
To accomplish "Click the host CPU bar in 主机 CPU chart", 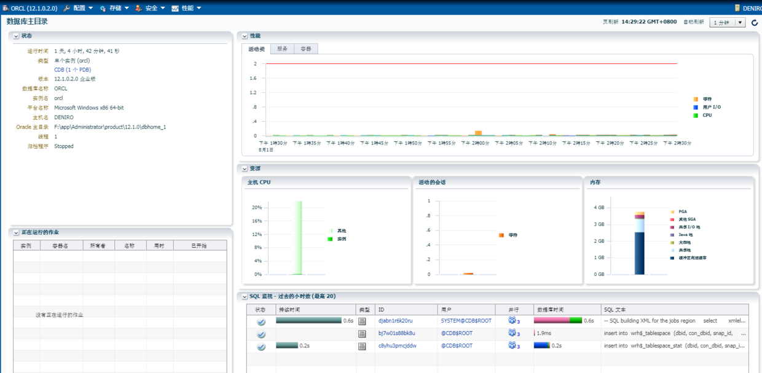I will pos(297,238).
